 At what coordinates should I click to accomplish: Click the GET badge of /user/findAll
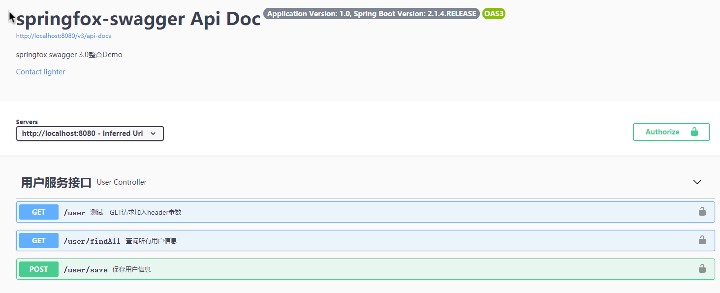[x=39, y=241]
